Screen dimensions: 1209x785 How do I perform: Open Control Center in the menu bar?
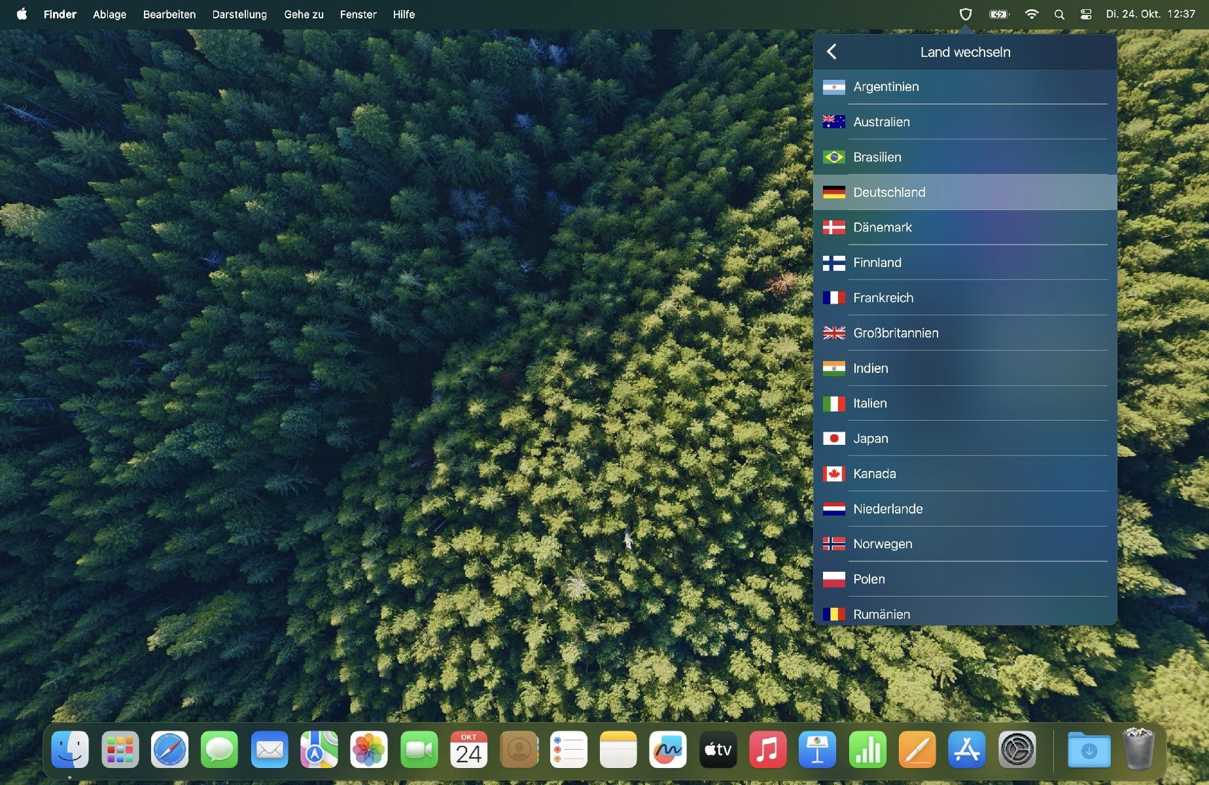(1087, 14)
